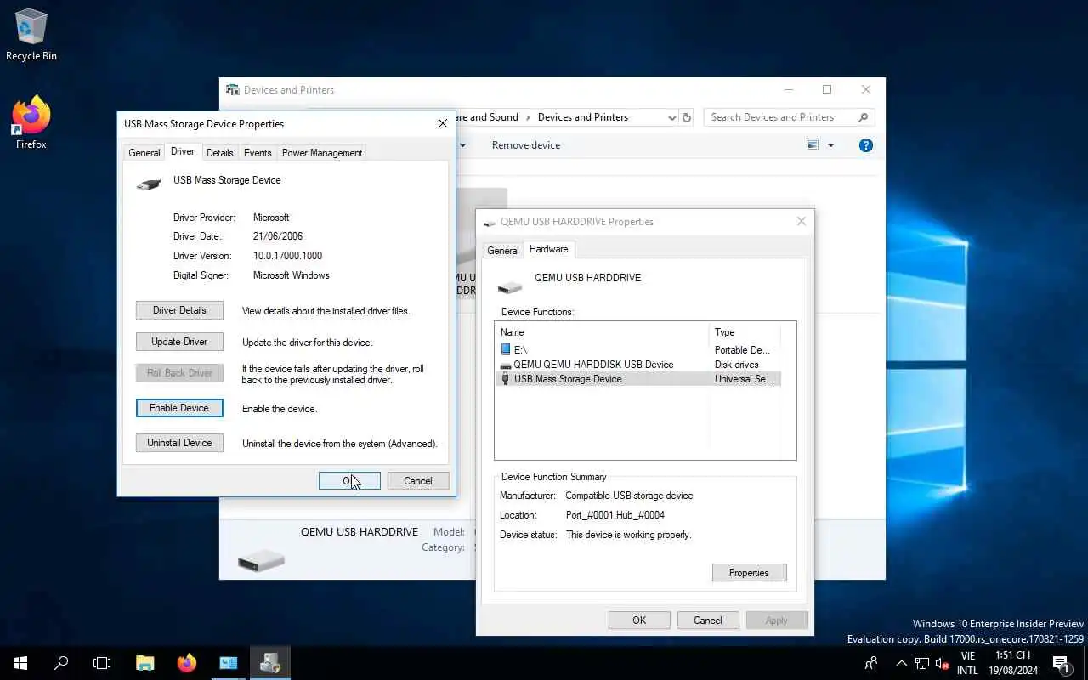Click the QEMU USB HARDDRIVE icon in details pane

[261, 559]
